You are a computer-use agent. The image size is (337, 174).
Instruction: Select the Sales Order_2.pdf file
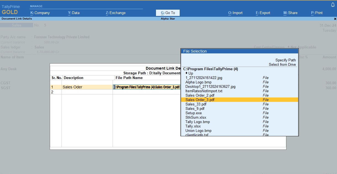coord(200,96)
